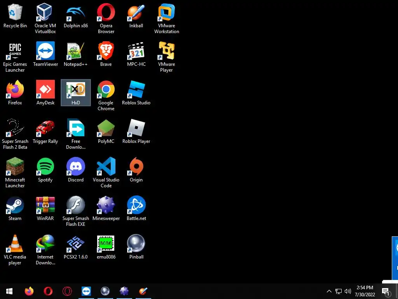Open the Action Center notifications icon

pos(386,291)
